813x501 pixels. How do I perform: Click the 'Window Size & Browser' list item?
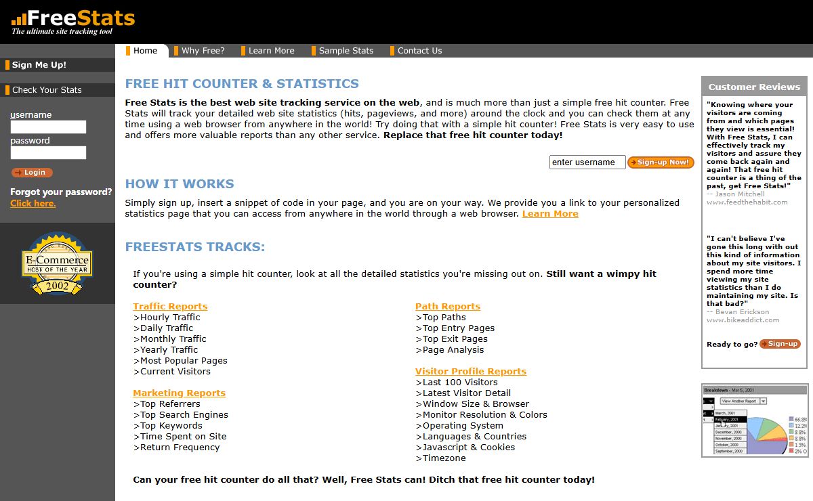point(472,404)
